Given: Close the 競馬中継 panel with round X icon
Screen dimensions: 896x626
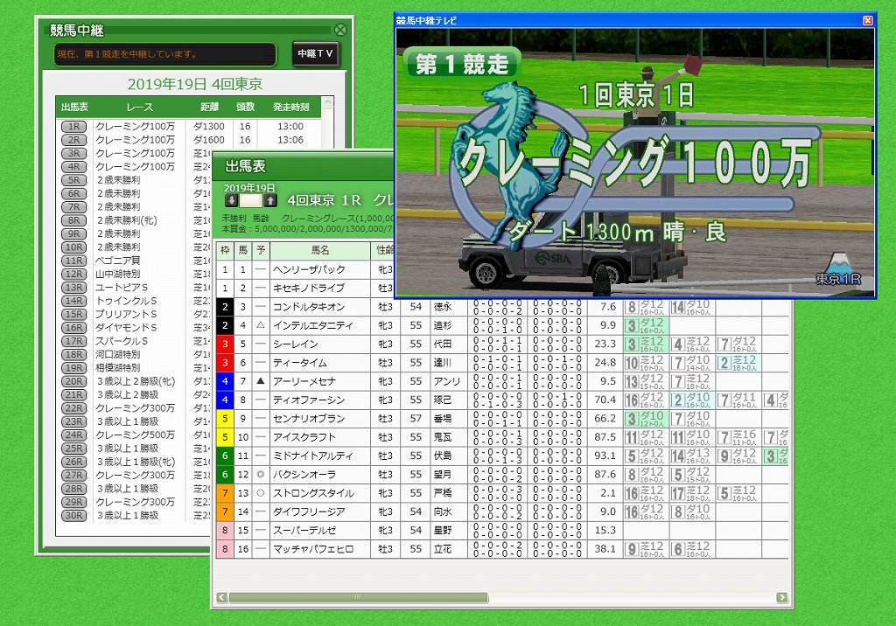Looking at the screenshot, I should coord(340,30).
